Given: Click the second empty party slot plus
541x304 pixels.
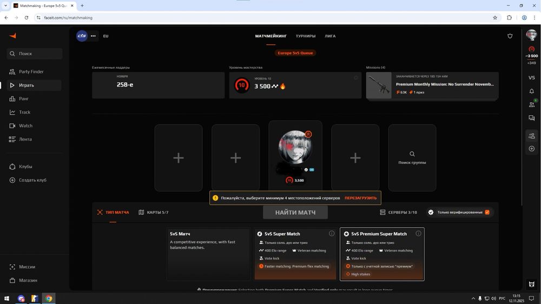Looking at the screenshot, I should (x=236, y=158).
